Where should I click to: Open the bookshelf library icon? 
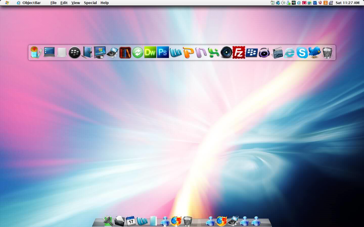pyautogui.click(x=125, y=52)
